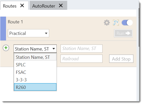The image size is (143, 105).
Task: Collapse the Station Name, ST format dropdown
Action: click(x=35, y=49)
